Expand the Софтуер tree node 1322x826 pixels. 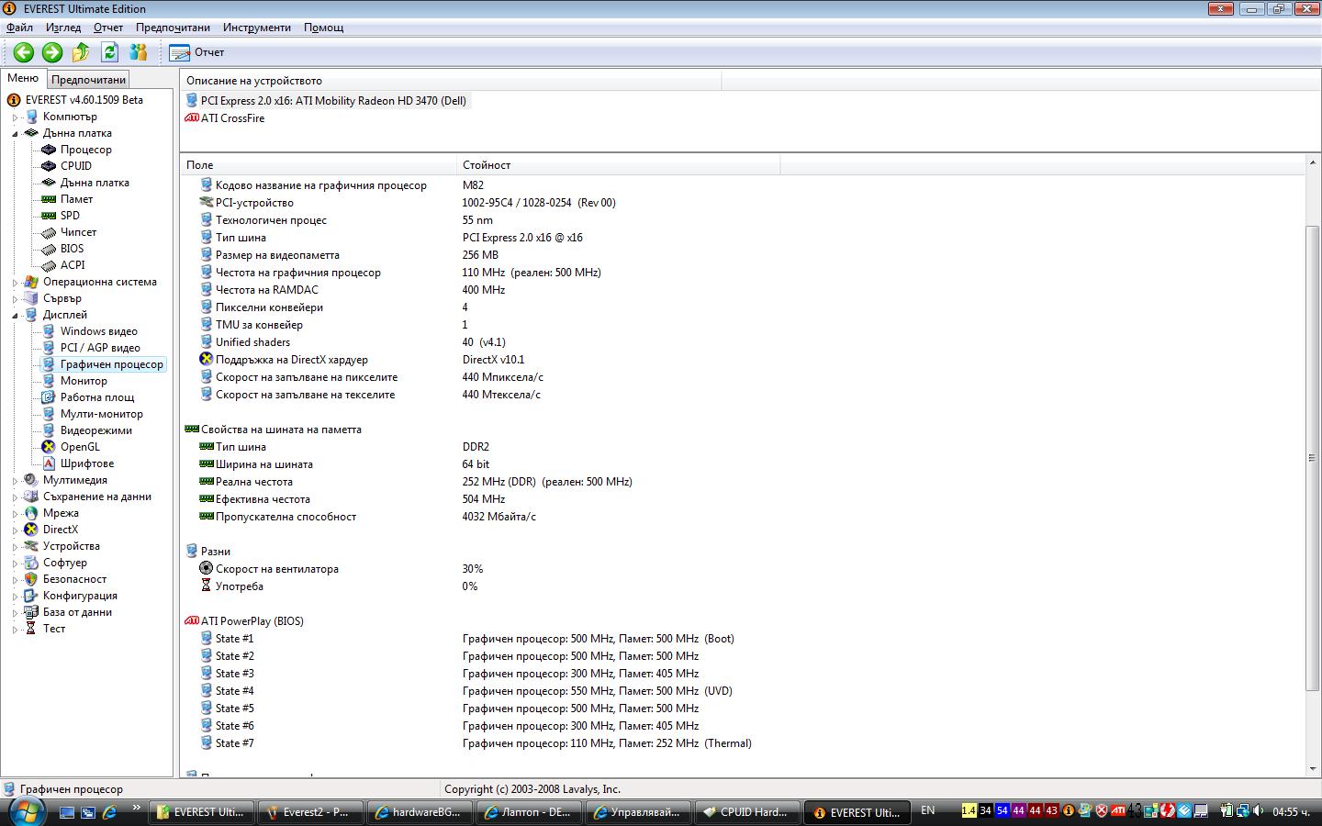point(16,564)
